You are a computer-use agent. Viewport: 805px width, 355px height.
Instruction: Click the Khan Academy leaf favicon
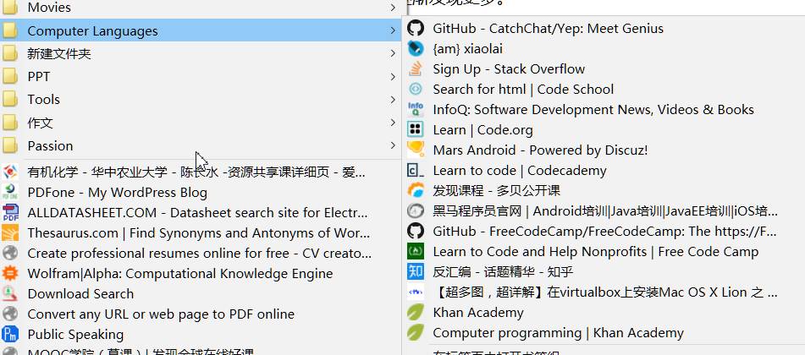pos(416,313)
